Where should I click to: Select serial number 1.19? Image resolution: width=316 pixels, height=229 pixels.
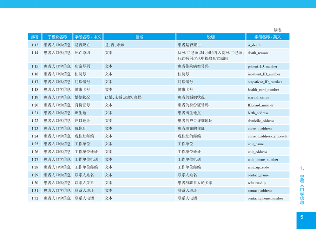pyautogui.click(x=35, y=97)
